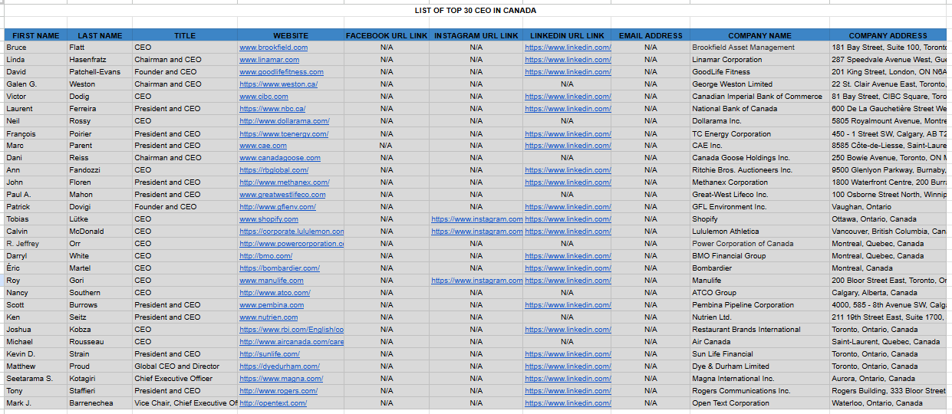This screenshot has width=952, height=414.
Task: Select the company cell Restaurant Brands International
Action: tap(759, 330)
